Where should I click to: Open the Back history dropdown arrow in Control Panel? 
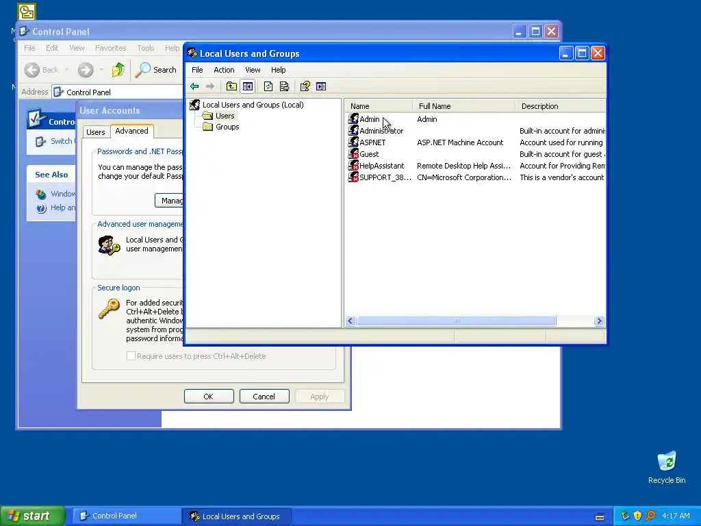tap(67, 70)
